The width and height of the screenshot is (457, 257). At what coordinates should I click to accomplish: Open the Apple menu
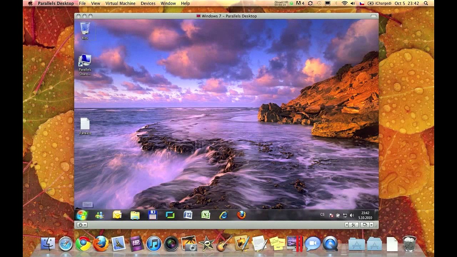tap(30, 3)
